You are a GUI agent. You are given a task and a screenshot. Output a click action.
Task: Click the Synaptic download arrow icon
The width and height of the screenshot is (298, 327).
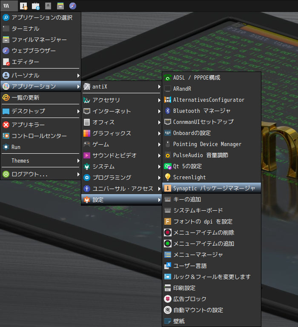click(x=168, y=188)
